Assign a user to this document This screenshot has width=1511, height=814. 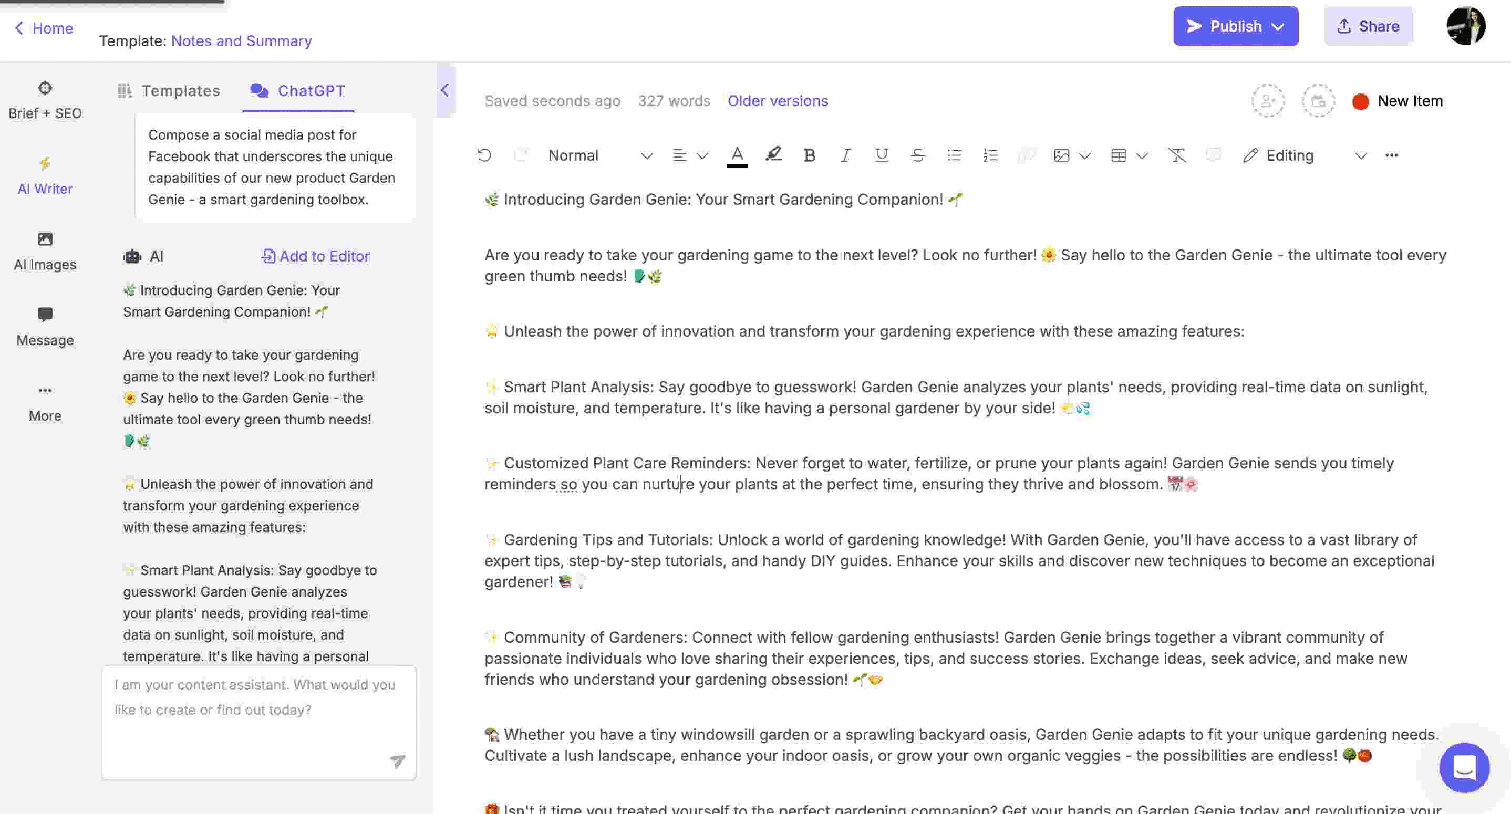[1268, 101]
